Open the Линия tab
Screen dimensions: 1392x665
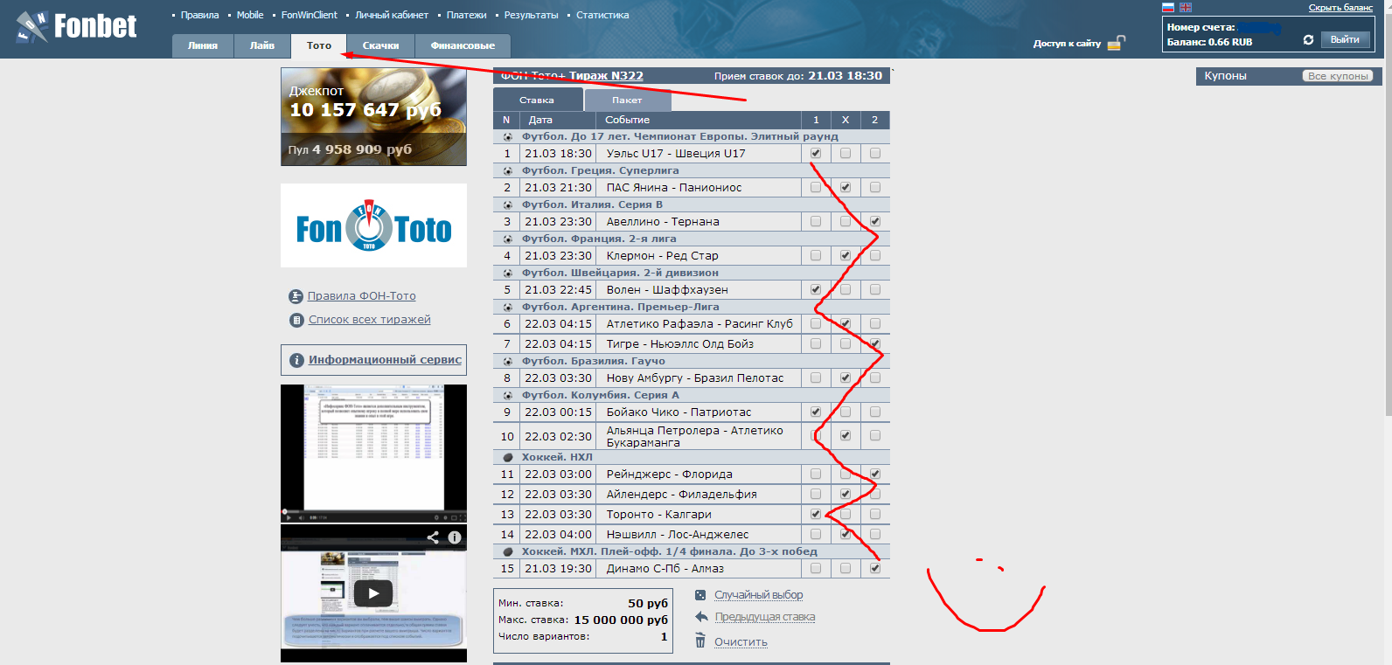(x=203, y=45)
